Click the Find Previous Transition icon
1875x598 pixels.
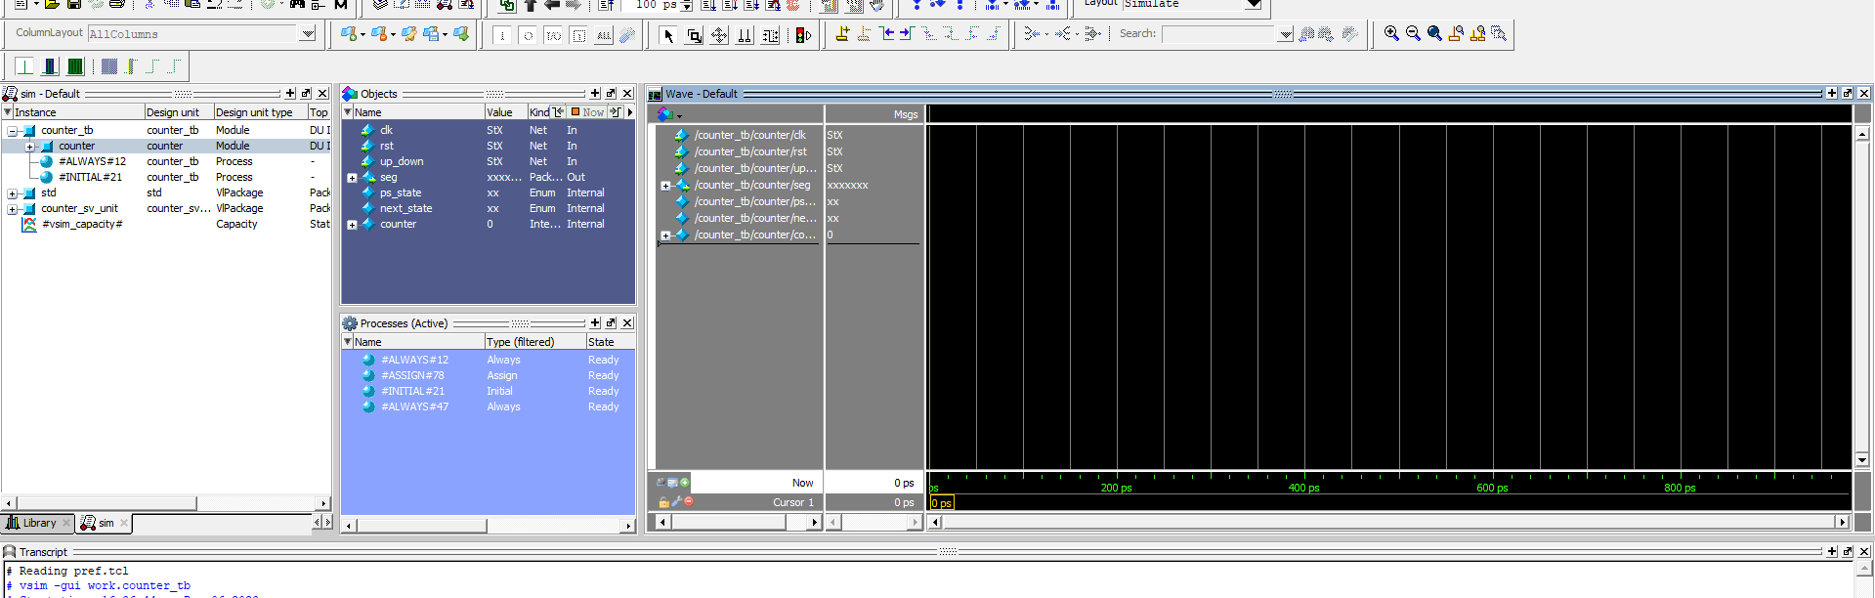(x=887, y=34)
